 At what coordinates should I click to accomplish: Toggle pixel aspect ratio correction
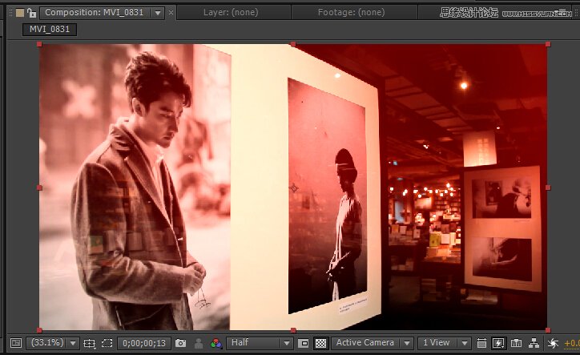coord(481,343)
